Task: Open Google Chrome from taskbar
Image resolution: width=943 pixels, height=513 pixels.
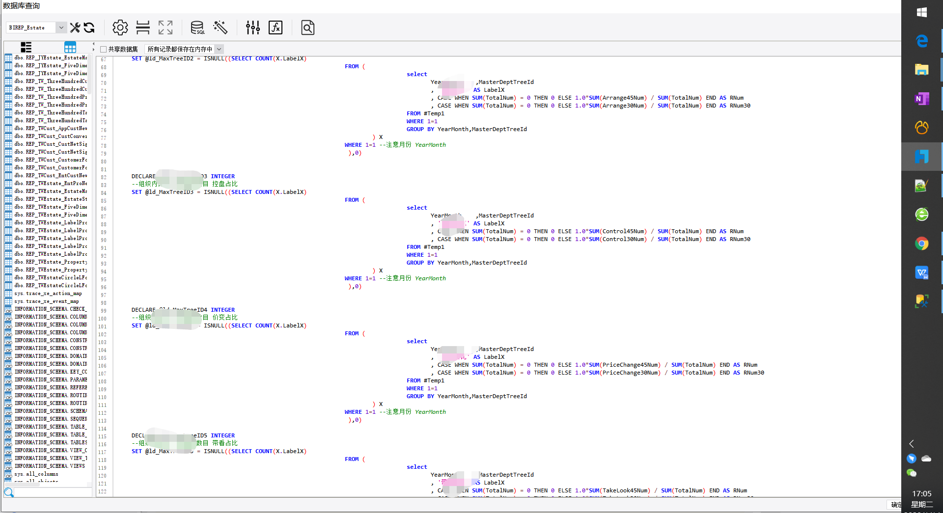Action: point(922,243)
